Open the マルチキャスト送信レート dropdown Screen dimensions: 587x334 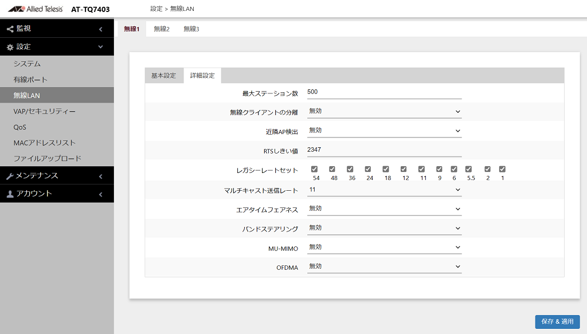[384, 190]
